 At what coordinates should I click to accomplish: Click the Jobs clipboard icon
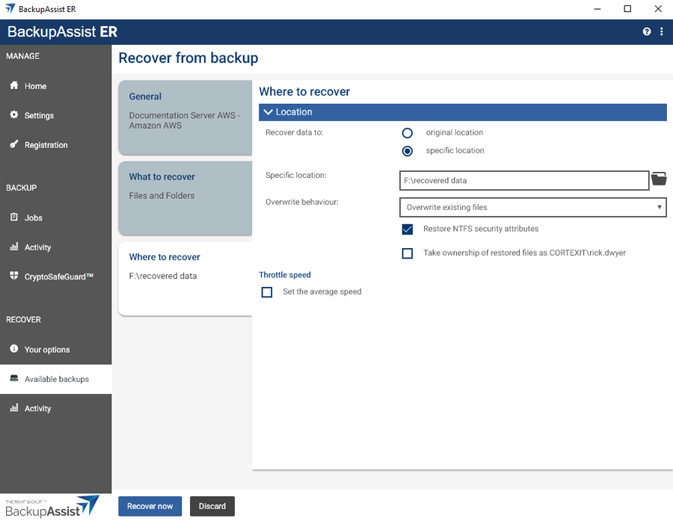click(14, 217)
